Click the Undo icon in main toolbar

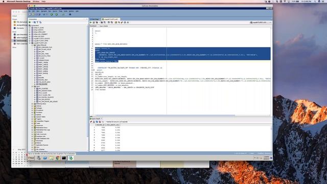point(44,14)
